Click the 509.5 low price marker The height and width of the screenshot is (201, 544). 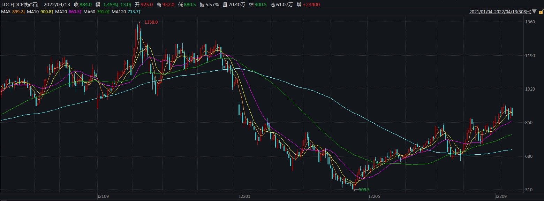363,190
